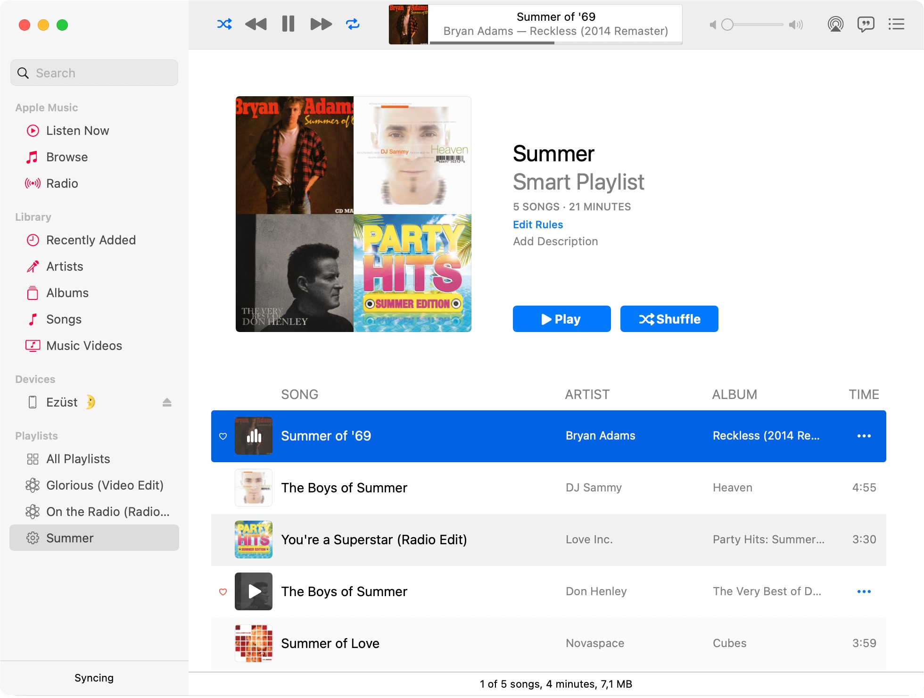Pause the current song
Image resolution: width=924 pixels, height=698 pixels.
288,24
